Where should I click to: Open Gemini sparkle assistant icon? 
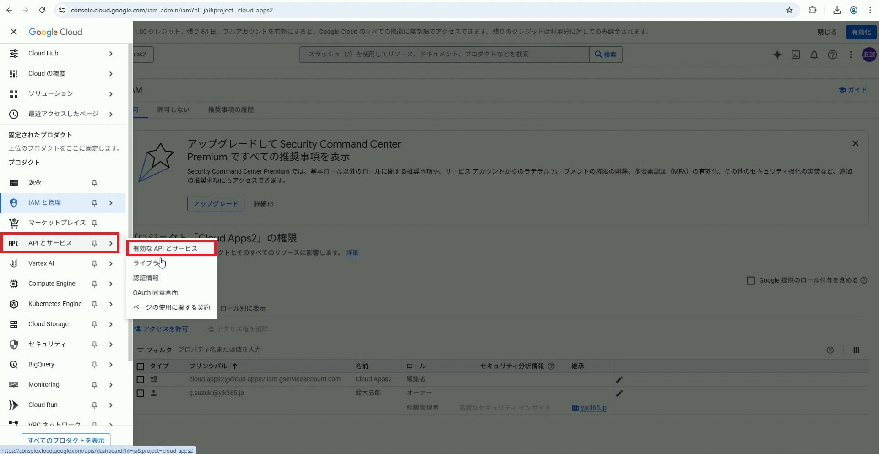[777, 55]
